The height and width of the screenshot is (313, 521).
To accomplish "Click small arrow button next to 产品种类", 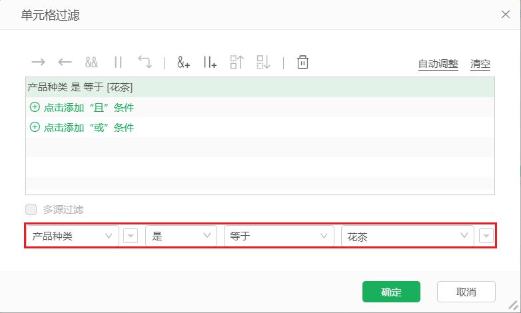I will pos(131,236).
